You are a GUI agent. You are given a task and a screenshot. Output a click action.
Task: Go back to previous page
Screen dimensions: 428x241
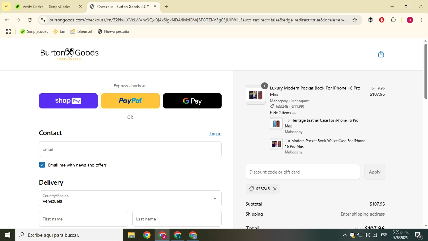[x=7, y=20]
